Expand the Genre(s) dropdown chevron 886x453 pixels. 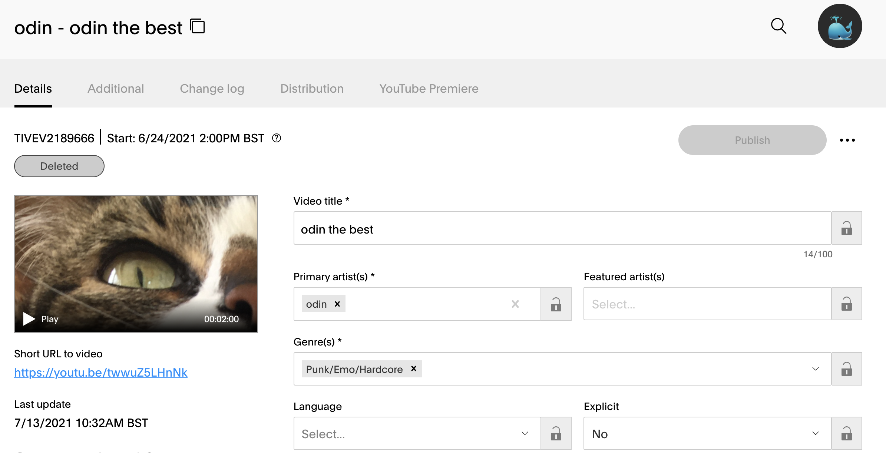point(816,369)
